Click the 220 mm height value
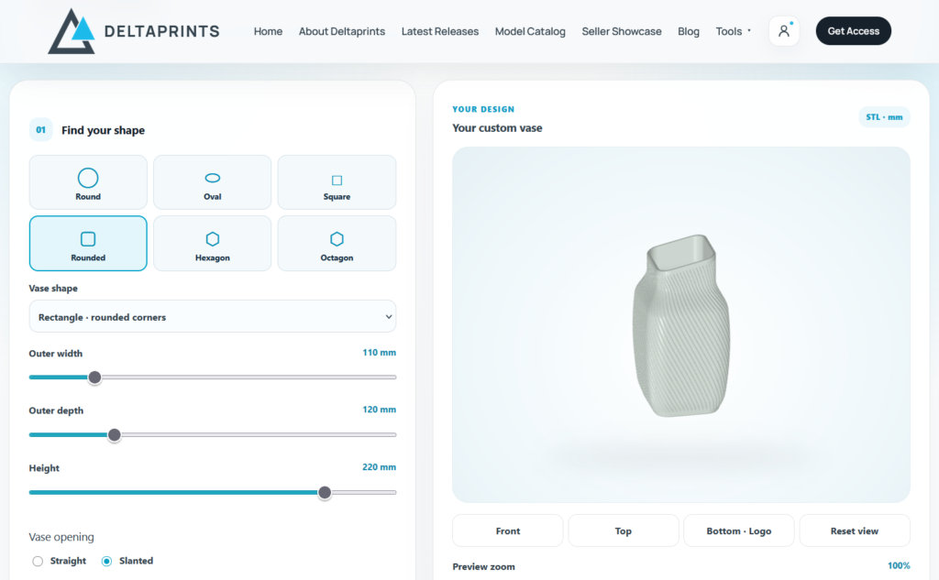 coord(379,467)
